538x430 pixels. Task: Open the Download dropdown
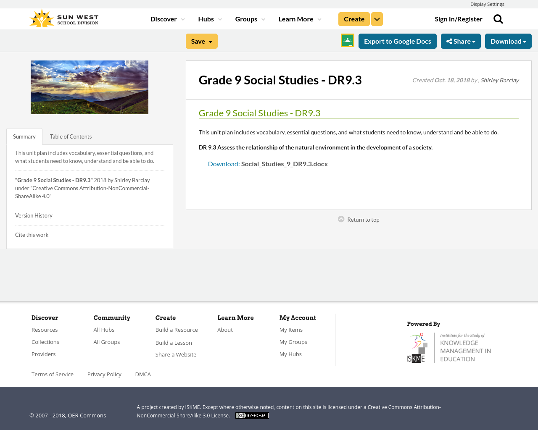click(508, 40)
